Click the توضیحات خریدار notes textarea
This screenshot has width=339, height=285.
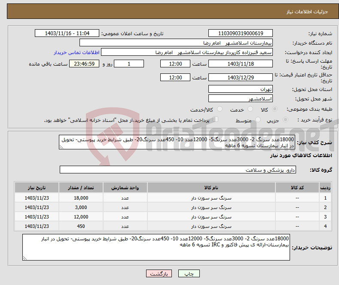pos(156,247)
